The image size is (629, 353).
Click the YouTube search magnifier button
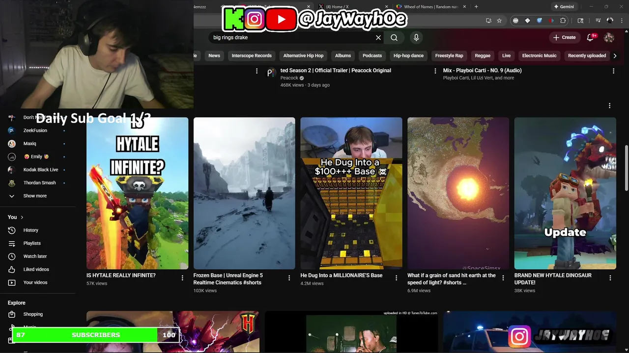coord(394,37)
